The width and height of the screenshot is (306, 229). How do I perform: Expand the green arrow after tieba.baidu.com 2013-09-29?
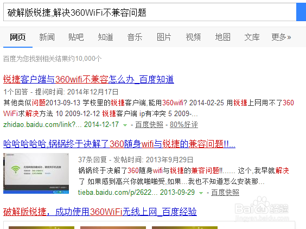tap(201, 193)
